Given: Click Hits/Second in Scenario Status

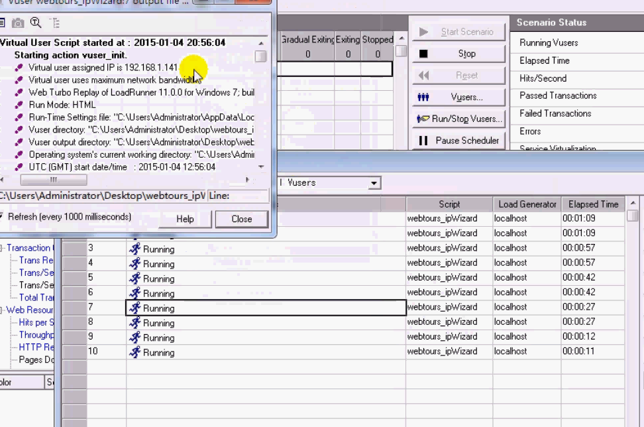Looking at the screenshot, I should tap(543, 78).
